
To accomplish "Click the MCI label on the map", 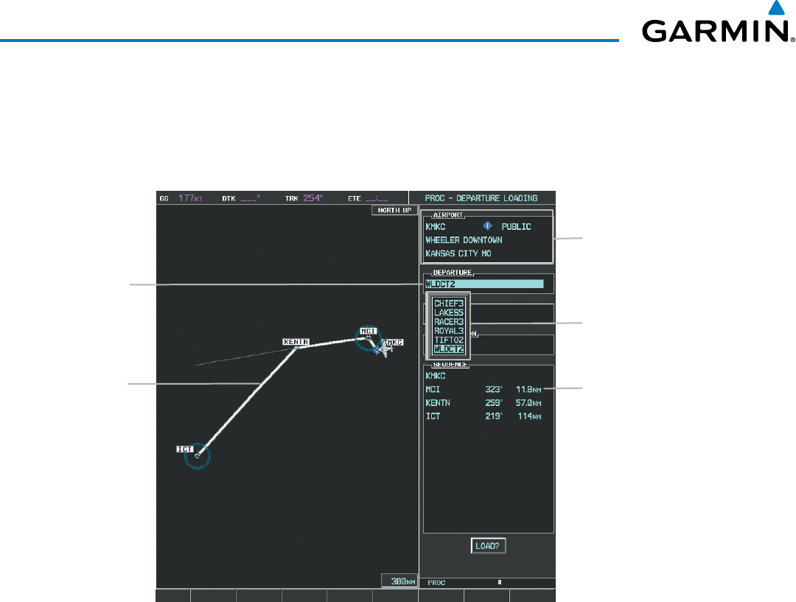I will click(x=369, y=331).
